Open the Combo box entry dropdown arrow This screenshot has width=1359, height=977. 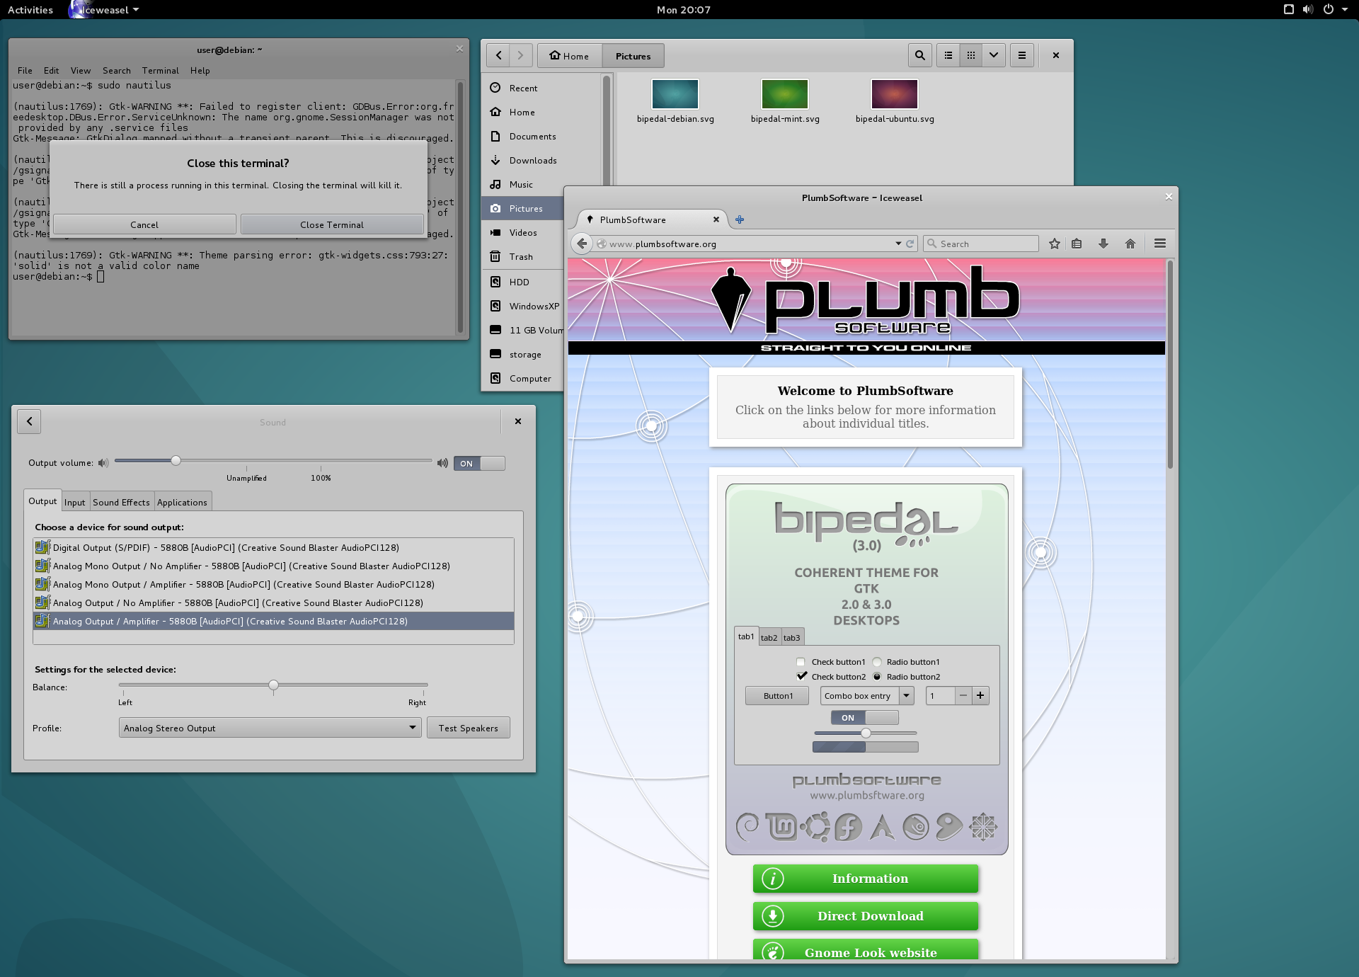(x=906, y=696)
